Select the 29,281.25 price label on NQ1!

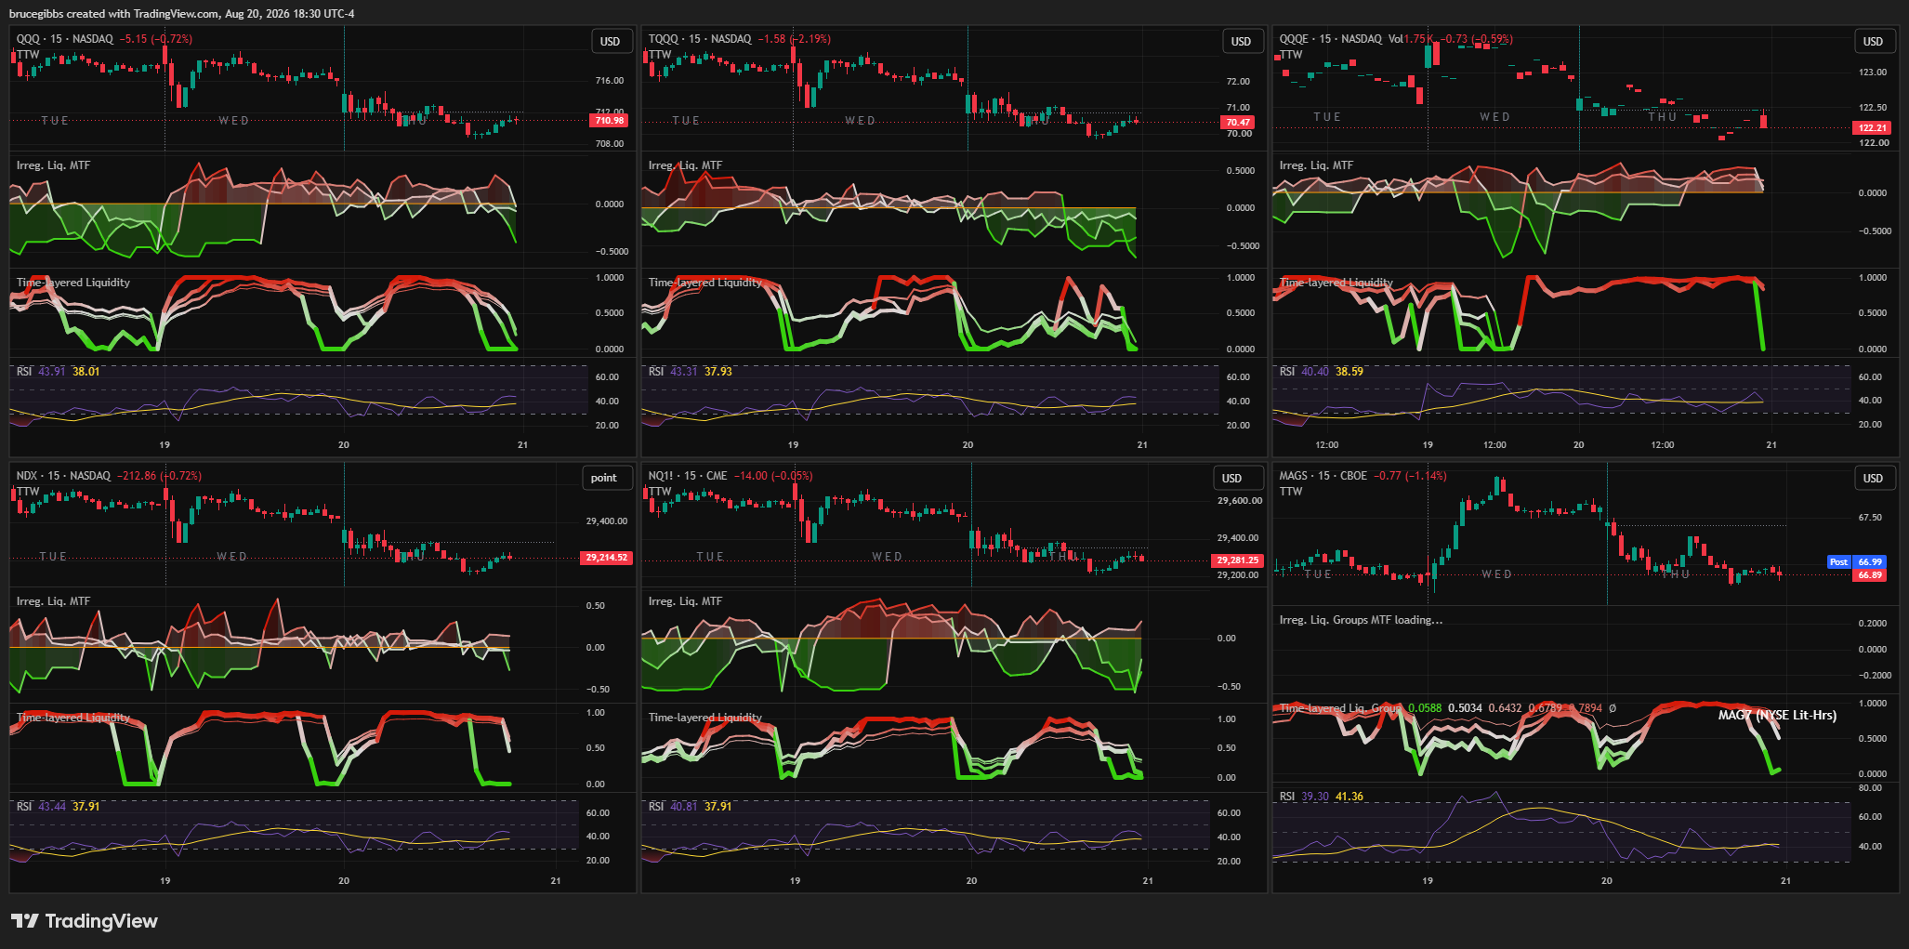(1238, 560)
